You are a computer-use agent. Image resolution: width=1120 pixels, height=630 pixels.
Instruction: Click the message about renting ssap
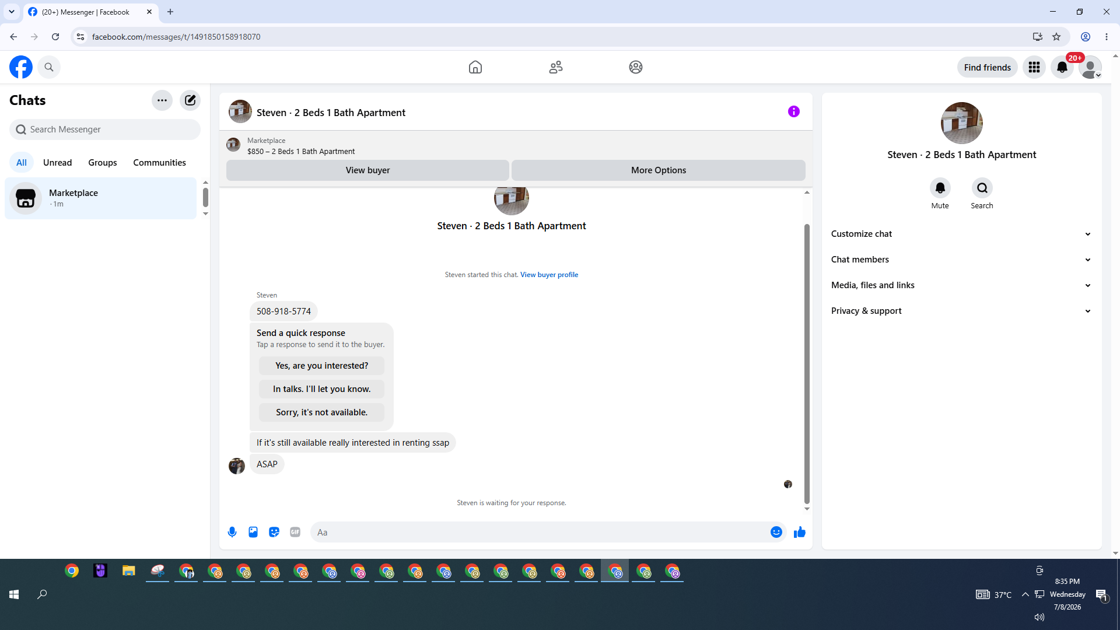click(x=353, y=443)
